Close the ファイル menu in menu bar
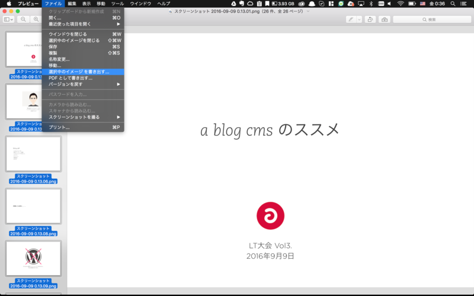The height and width of the screenshot is (296, 474). pos(53,4)
